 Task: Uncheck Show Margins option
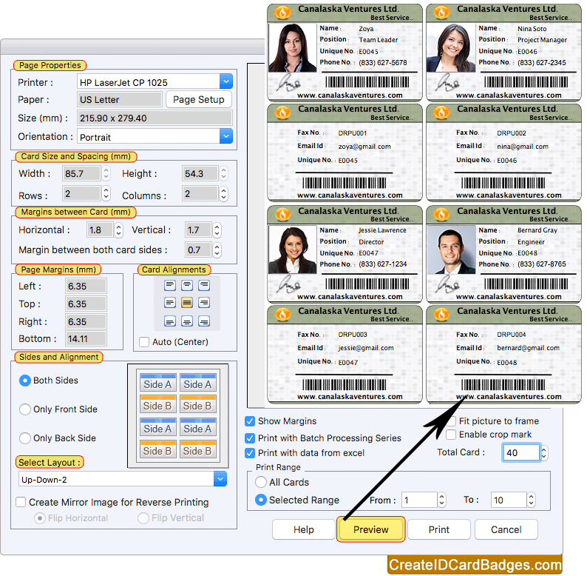(x=251, y=421)
